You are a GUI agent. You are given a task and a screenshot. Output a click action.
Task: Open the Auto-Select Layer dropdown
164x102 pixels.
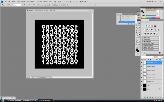point(17,5)
